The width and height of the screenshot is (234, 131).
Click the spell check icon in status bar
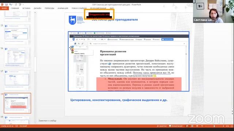point(16,126)
